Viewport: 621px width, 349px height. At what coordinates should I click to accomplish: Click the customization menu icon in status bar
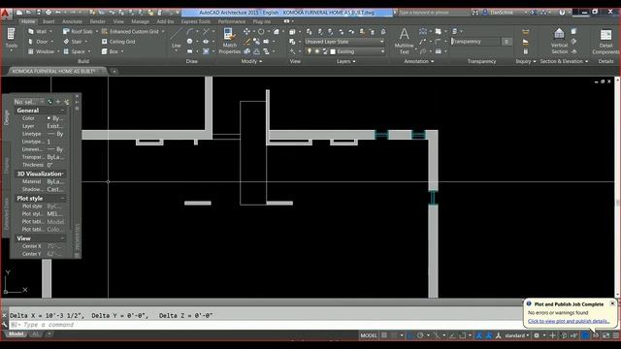(x=616, y=335)
